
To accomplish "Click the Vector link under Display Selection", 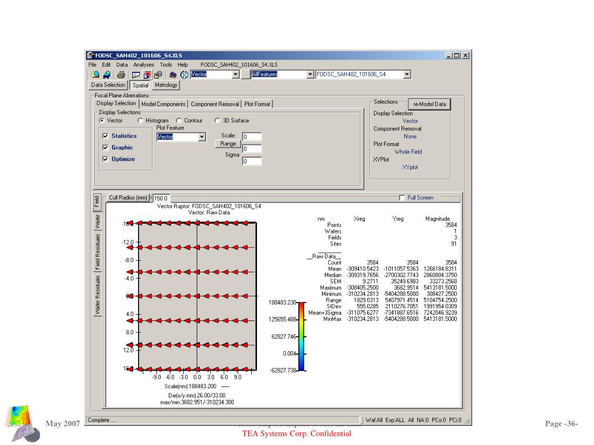I will pos(410,121).
